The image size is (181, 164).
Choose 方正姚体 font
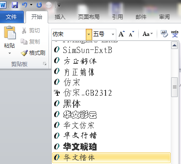pyautogui.click(x=111, y=71)
